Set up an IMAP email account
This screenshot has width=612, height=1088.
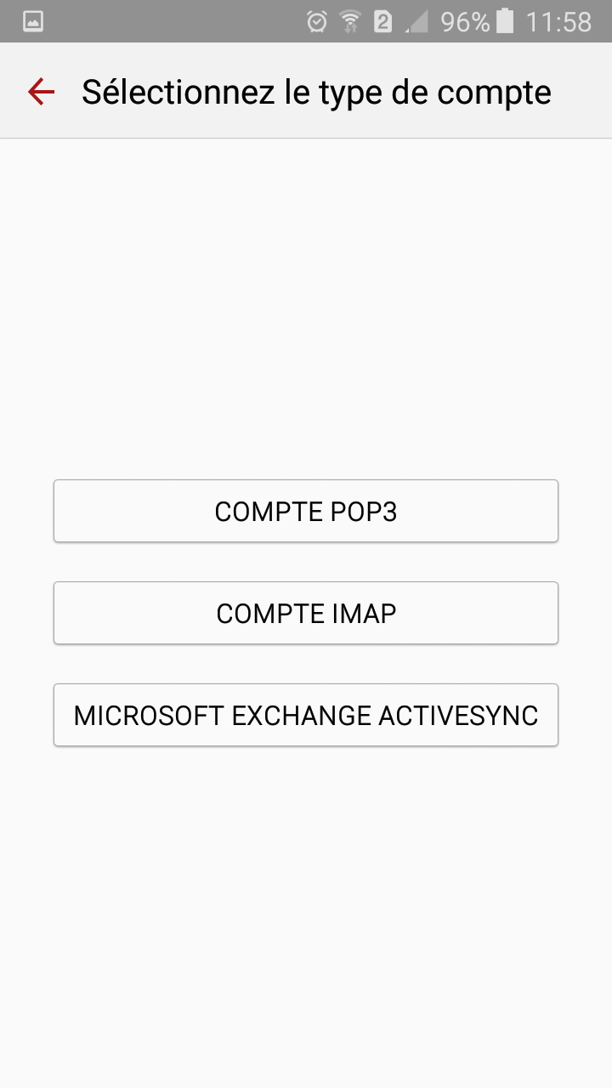click(306, 613)
